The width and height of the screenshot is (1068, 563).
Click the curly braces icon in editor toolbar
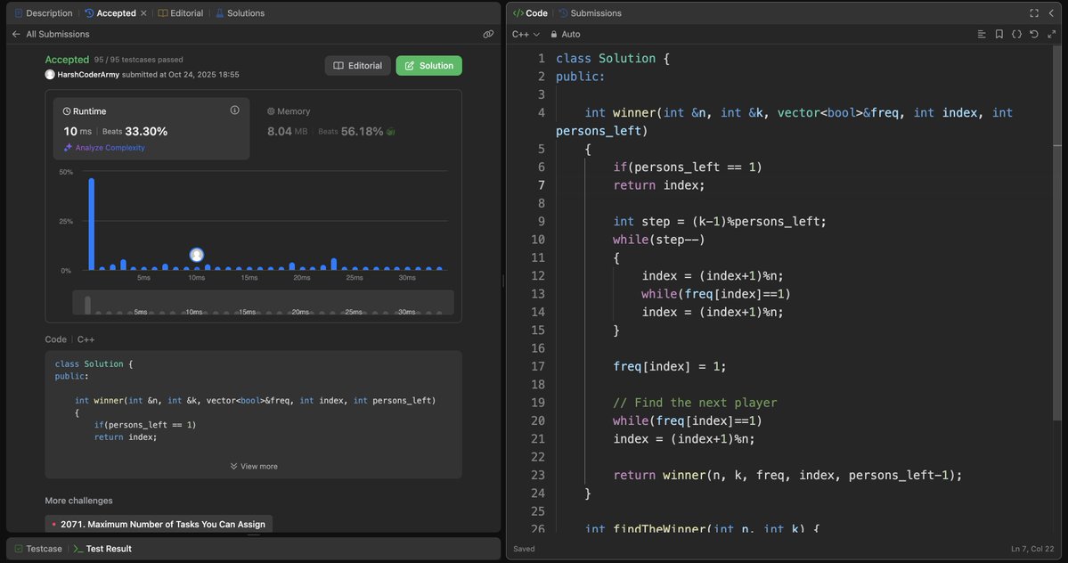tap(1016, 34)
